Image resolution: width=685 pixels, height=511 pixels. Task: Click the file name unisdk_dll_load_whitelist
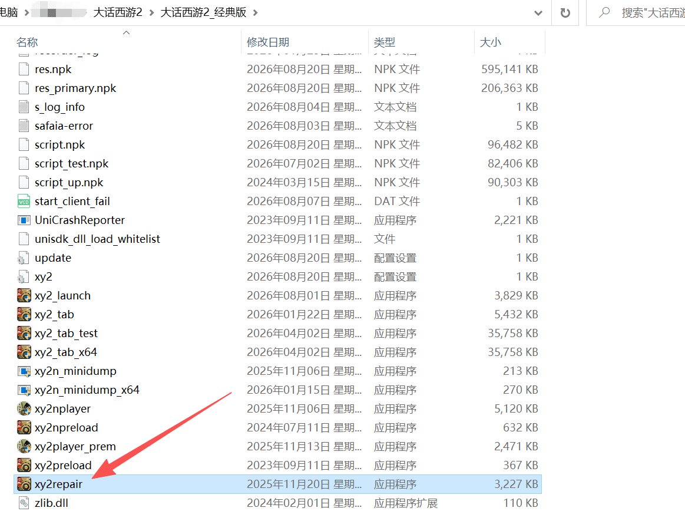[97, 239]
